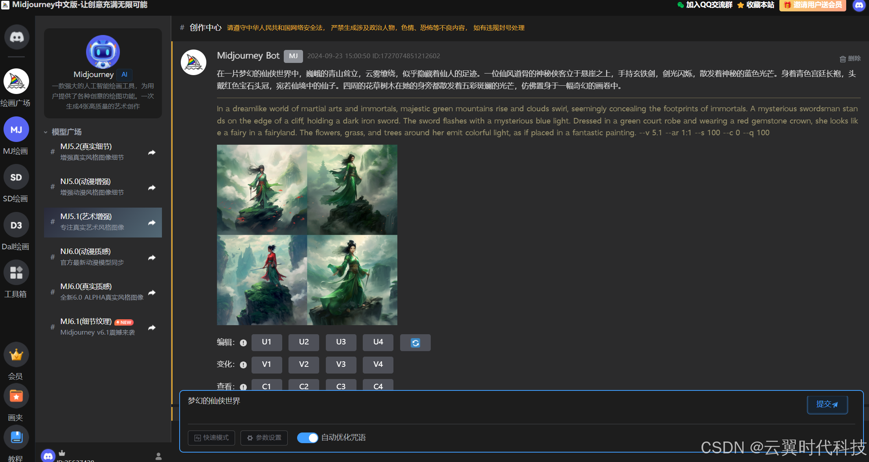Click 加入QQ交流群 link

[705, 5]
